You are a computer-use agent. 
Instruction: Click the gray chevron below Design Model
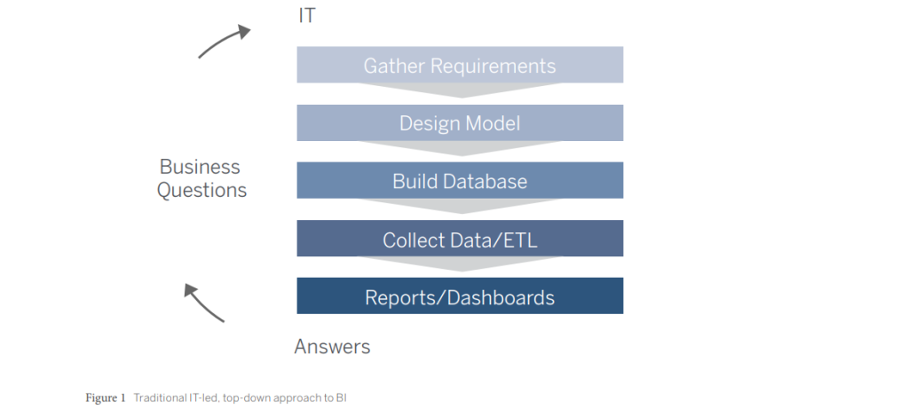pos(460,147)
